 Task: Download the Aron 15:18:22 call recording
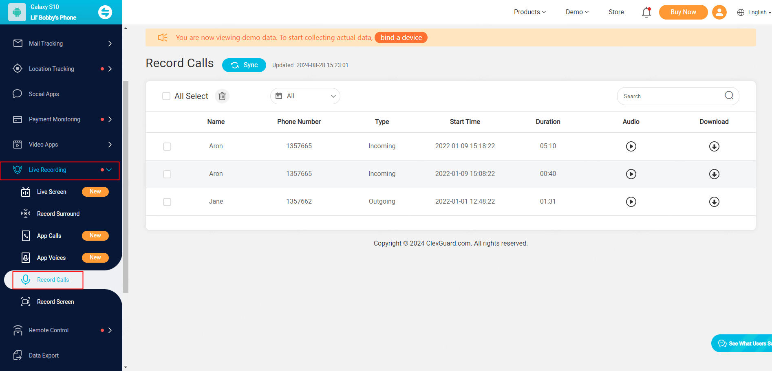(714, 146)
